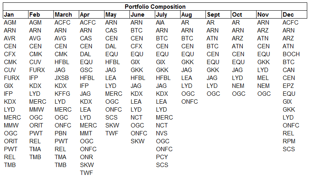The image size is (310, 188).
Task: Click the Sept column header
Action: pos(213,15)
